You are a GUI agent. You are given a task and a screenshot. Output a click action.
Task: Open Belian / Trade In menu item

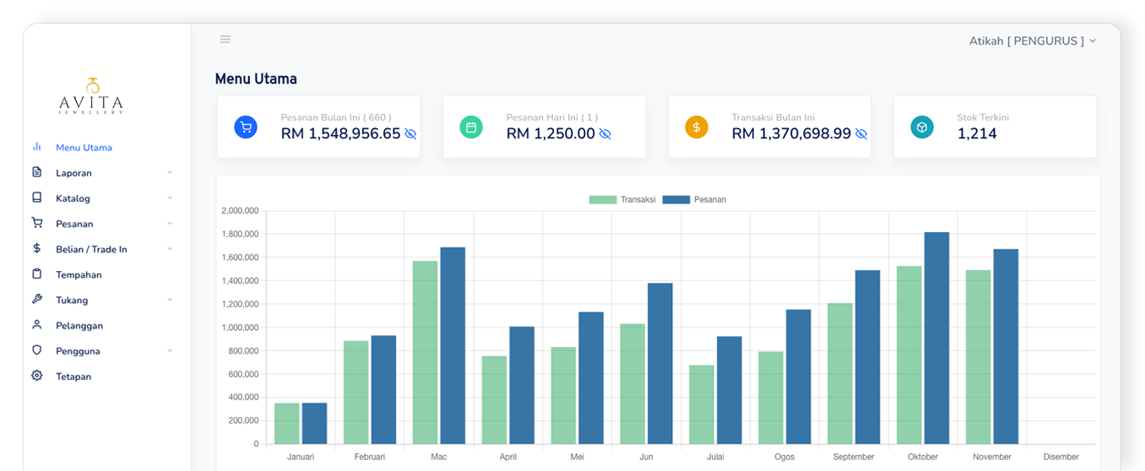pyautogui.click(x=91, y=249)
